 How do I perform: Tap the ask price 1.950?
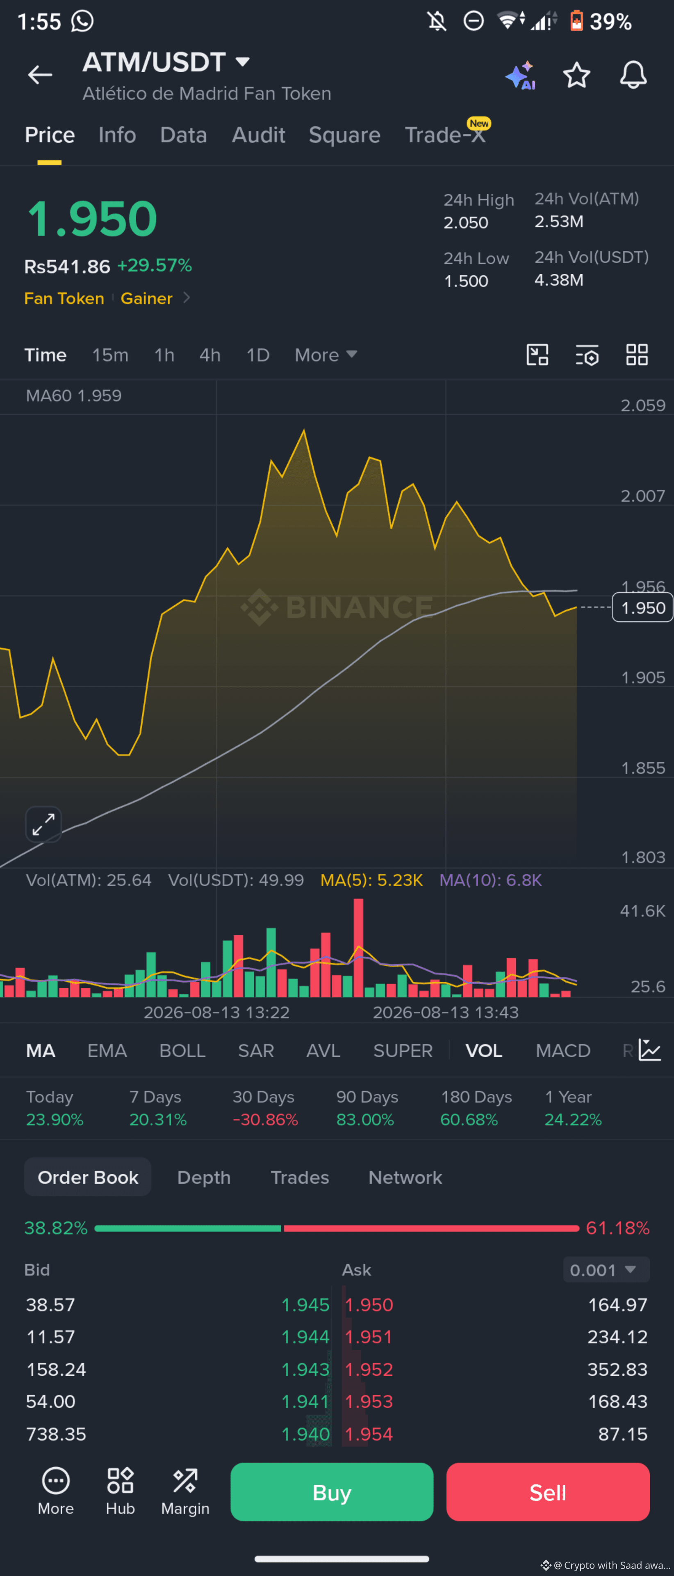coord(369,1304)
